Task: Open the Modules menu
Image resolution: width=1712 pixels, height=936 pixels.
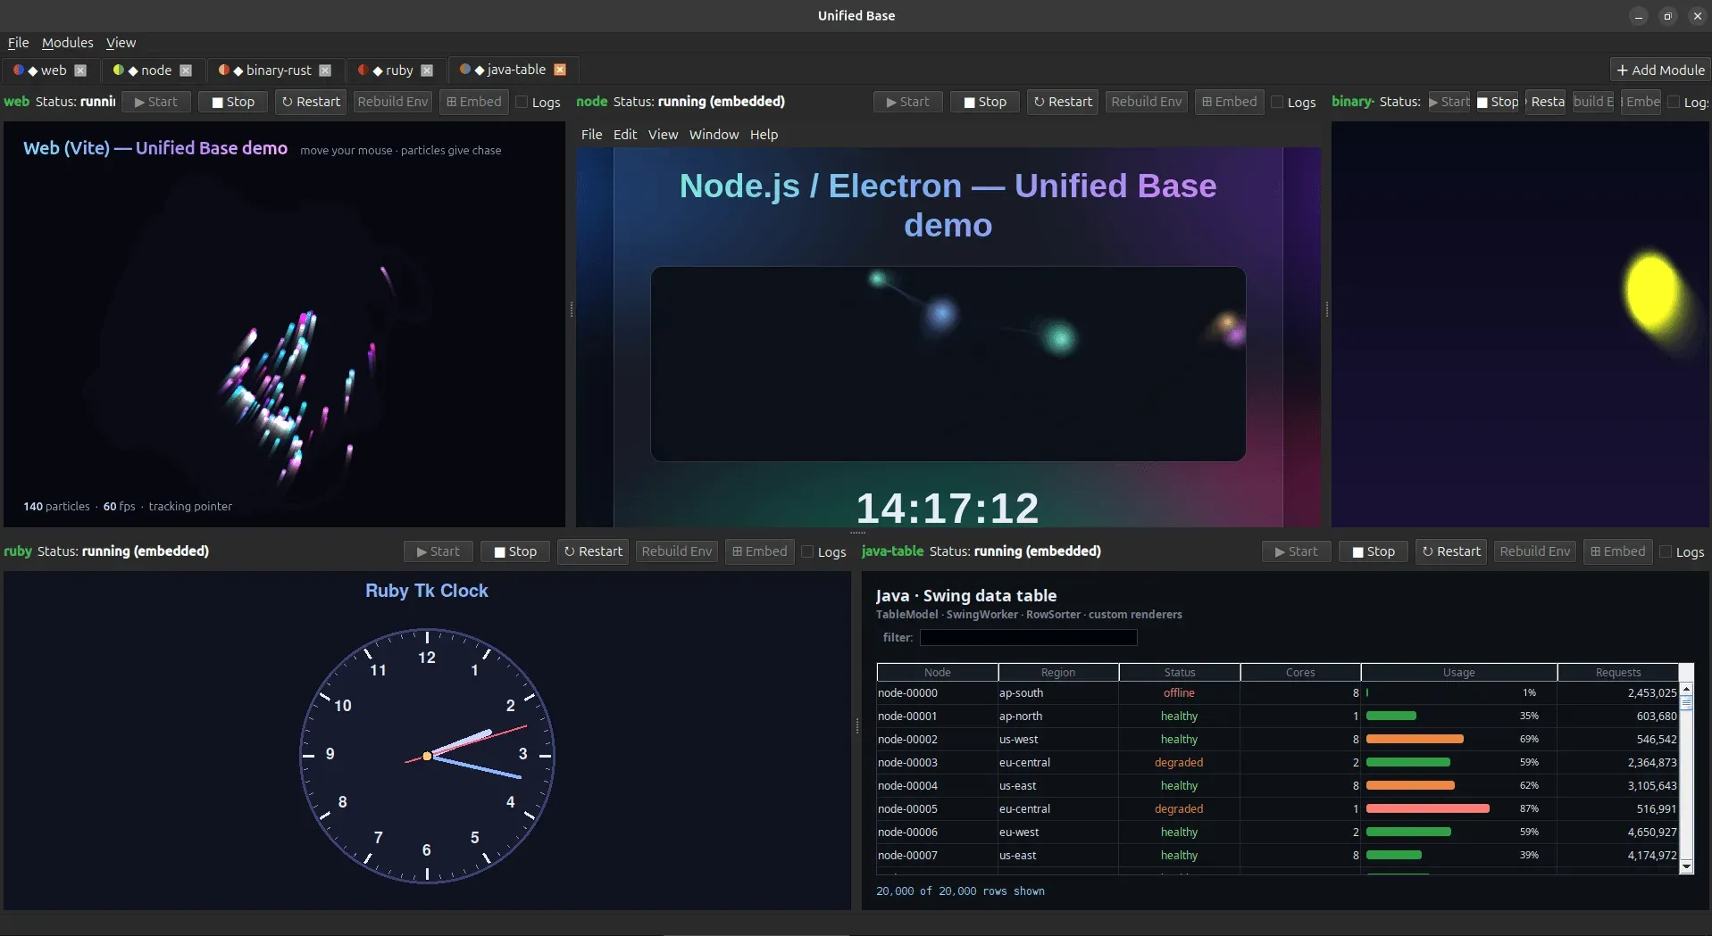Action: click(67, 43)
